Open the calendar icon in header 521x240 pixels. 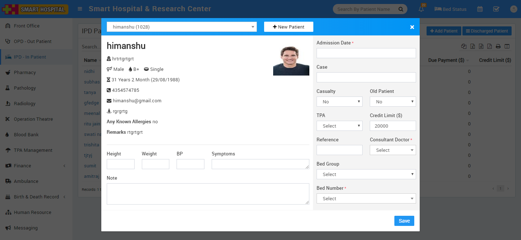point(480,9)
